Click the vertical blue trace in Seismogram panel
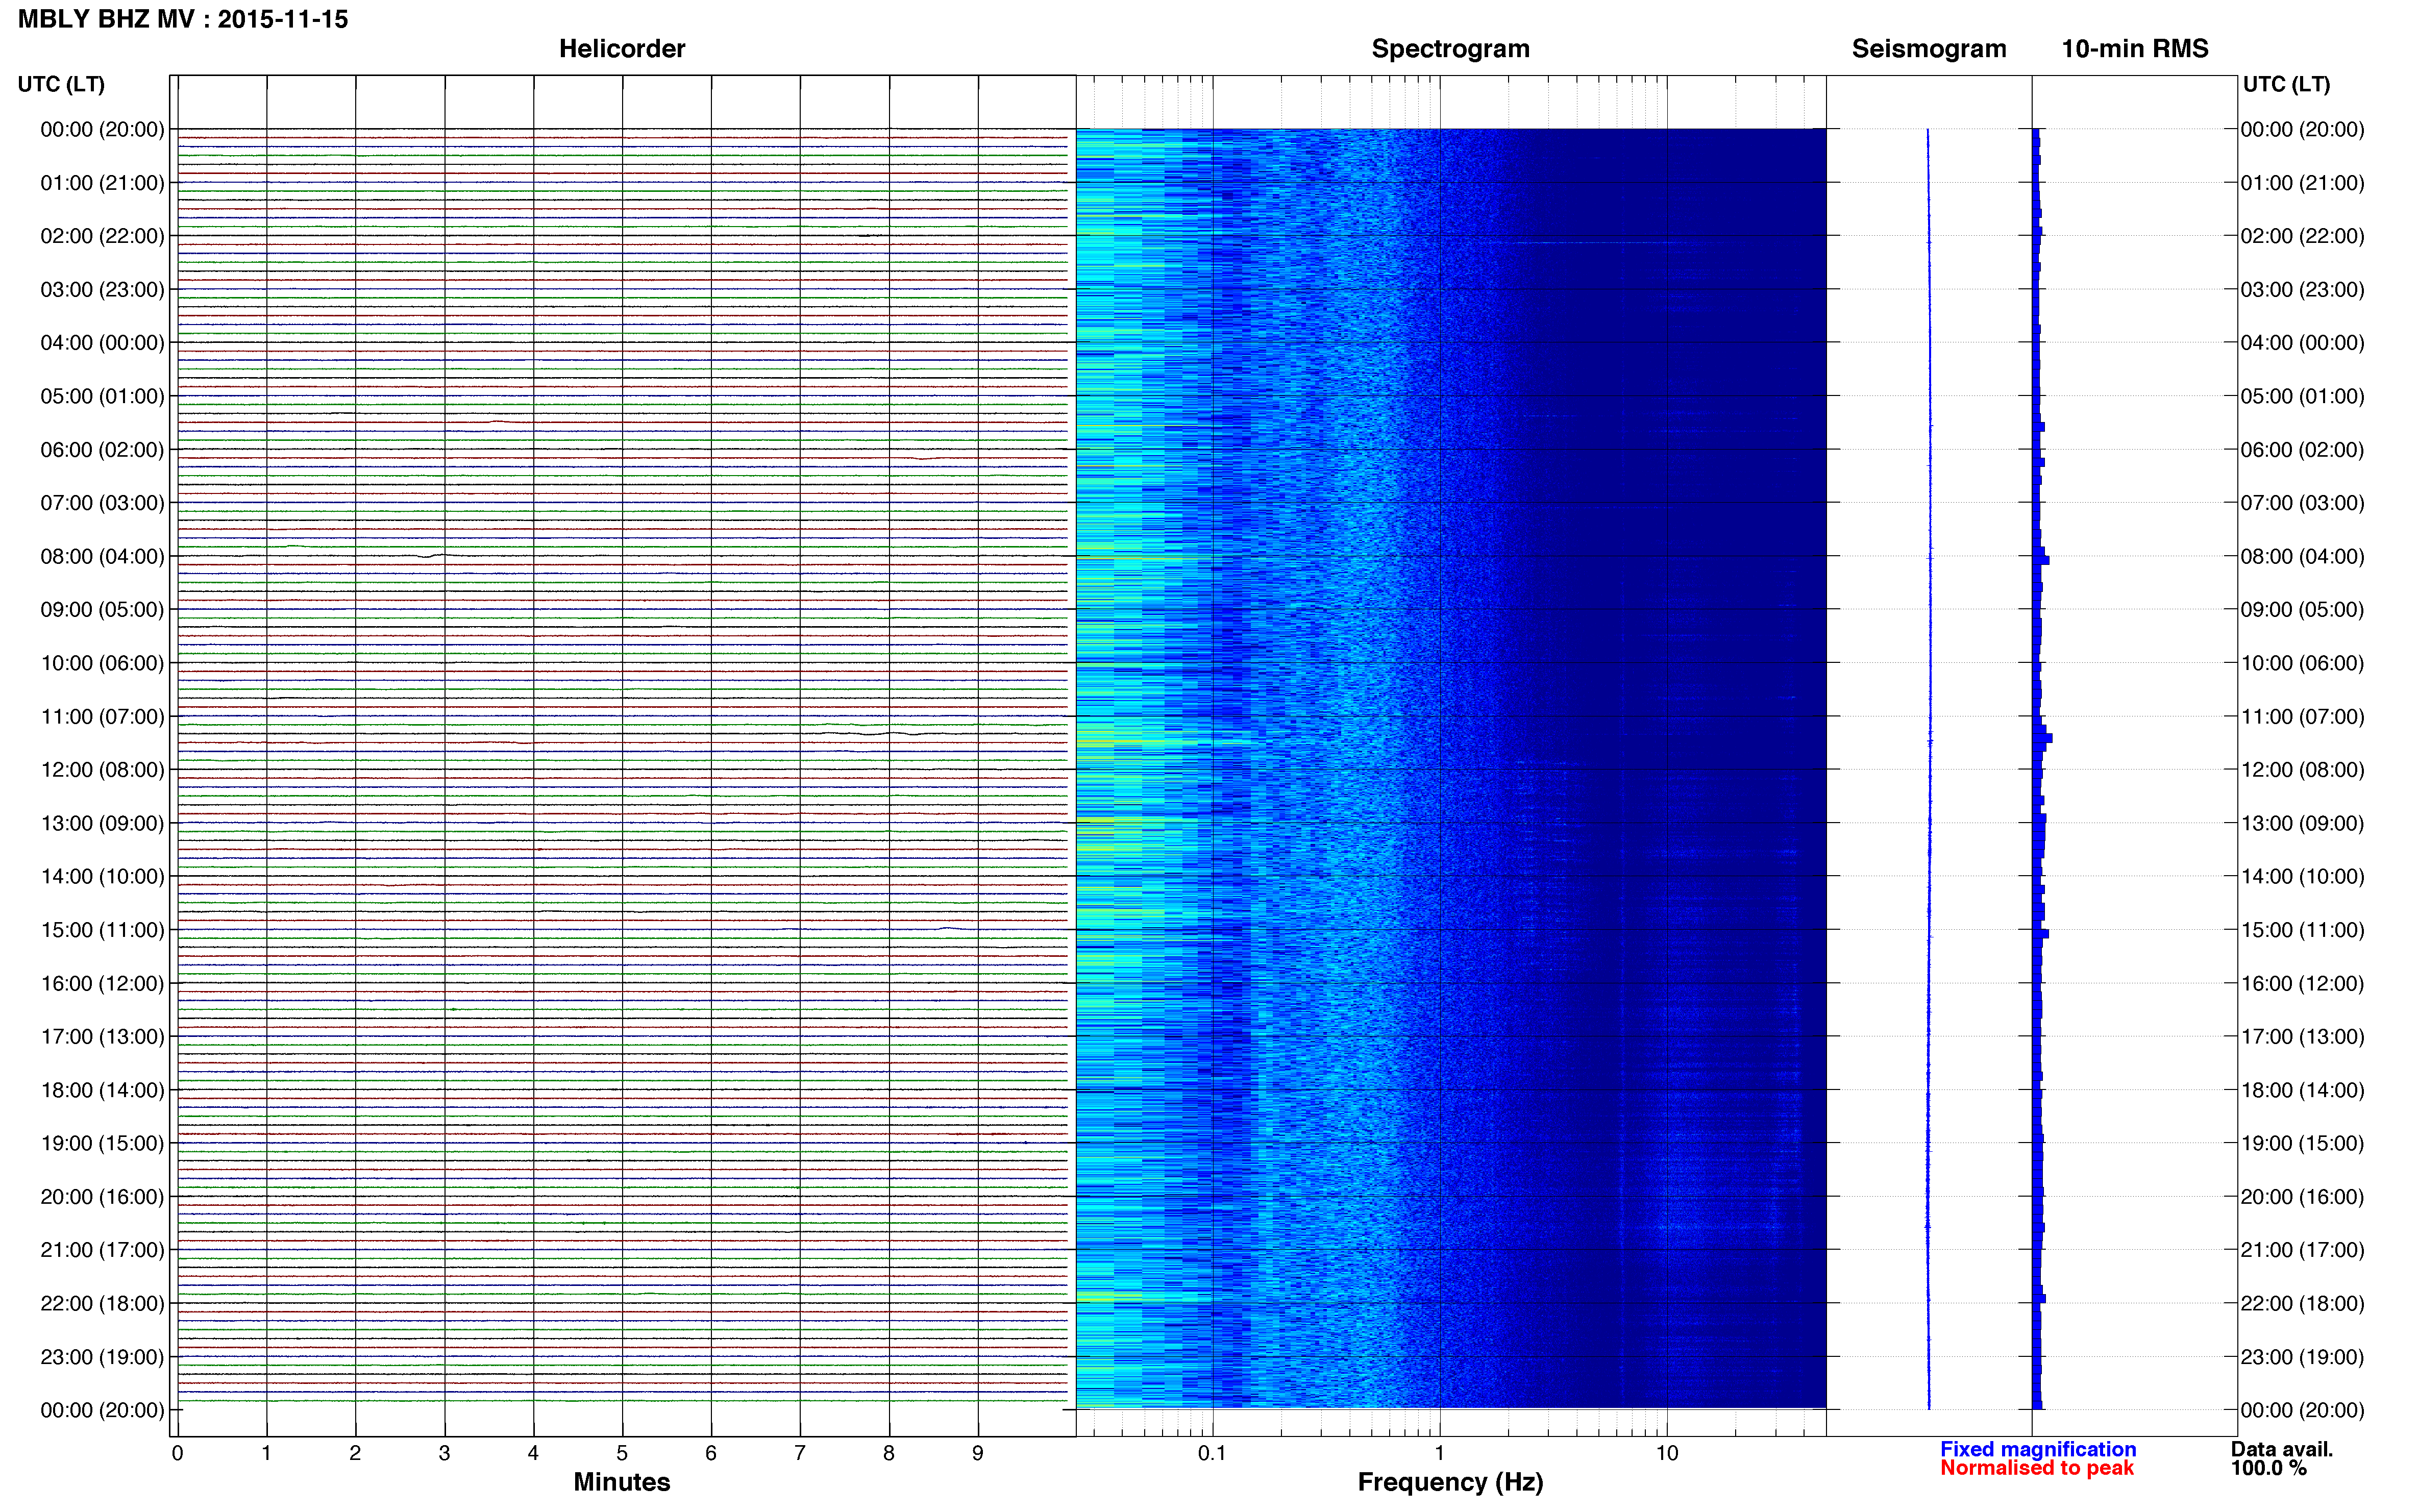This screenshot has width=2419, height=1512. click(1929, 768)
